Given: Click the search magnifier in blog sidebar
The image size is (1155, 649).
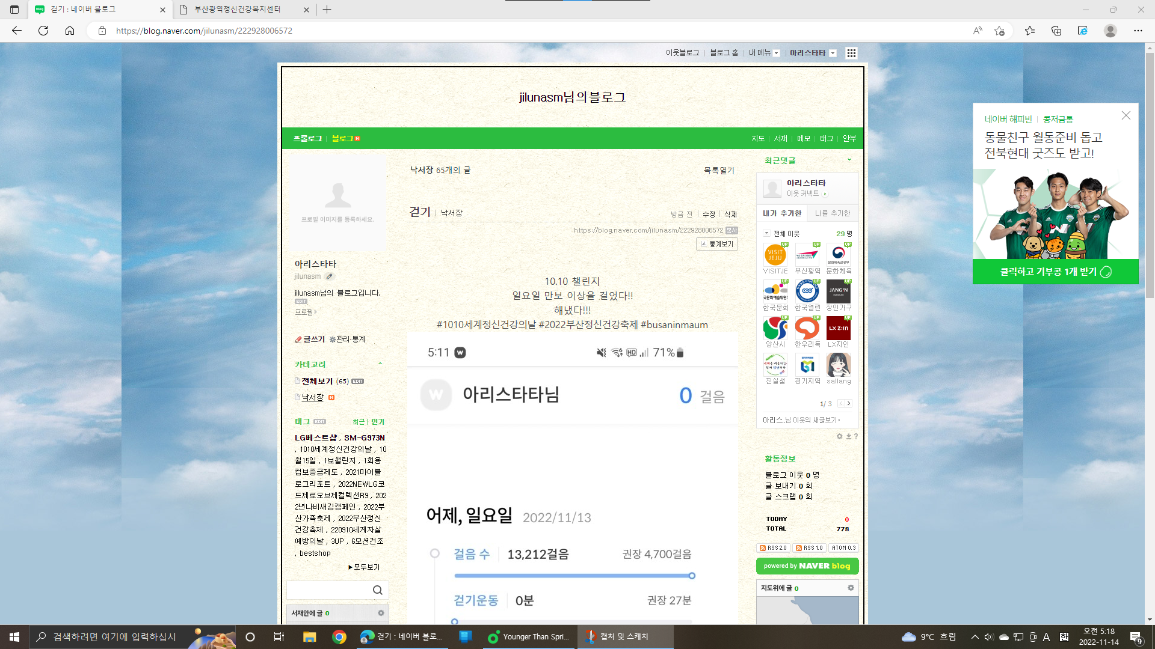Looking at the screenshot, I should pyautogui.click(x=377, y=590).
